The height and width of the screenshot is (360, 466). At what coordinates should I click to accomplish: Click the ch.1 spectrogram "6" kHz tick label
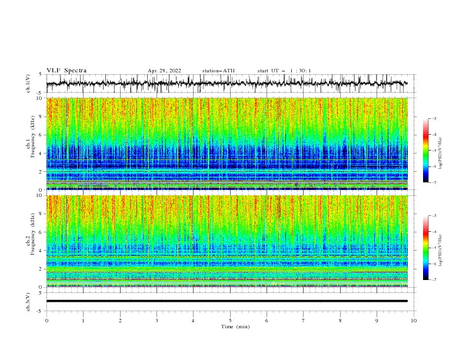tap(41, 135)
